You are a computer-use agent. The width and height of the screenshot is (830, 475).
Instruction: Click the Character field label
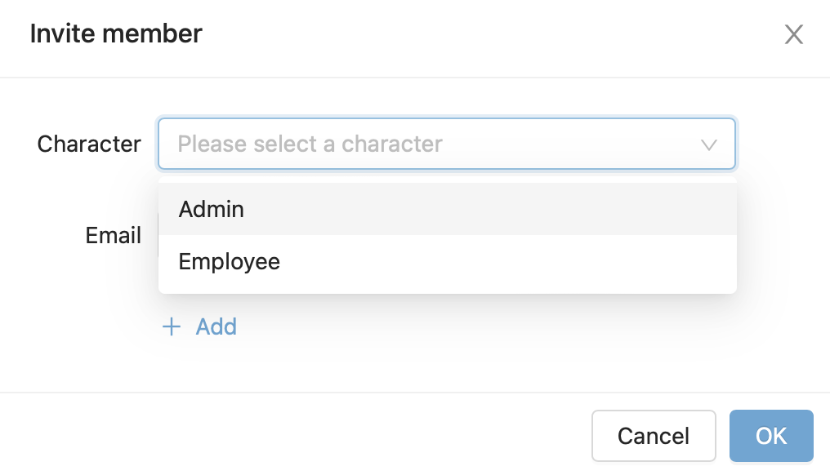[89, 144]
